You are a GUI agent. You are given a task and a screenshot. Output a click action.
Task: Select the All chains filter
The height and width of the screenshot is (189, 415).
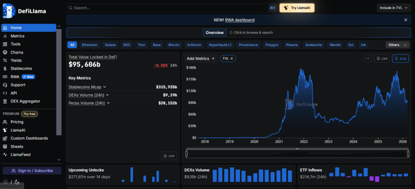[x=72, y=45]
